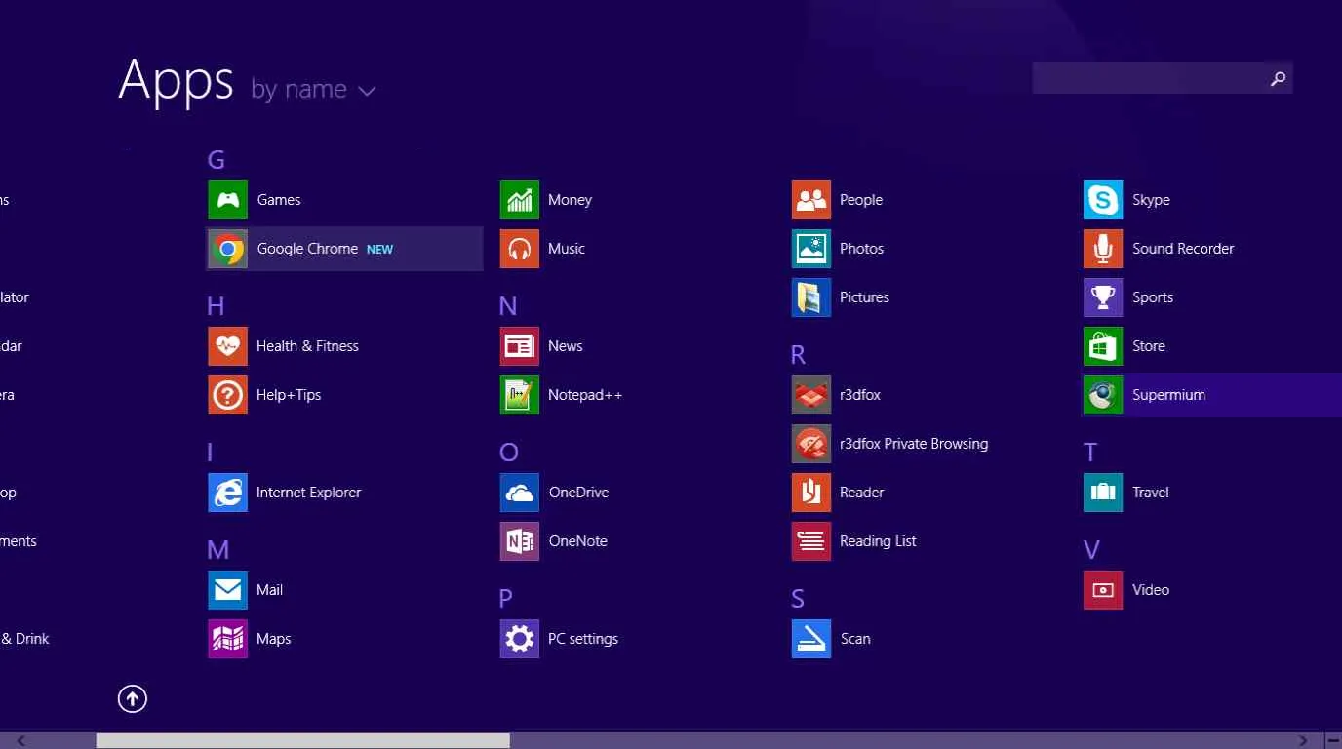This screenshot has width=1342, height=749.
Task: Click the 'r3dfox Private Browsing' label
Action: pos(914,444)
